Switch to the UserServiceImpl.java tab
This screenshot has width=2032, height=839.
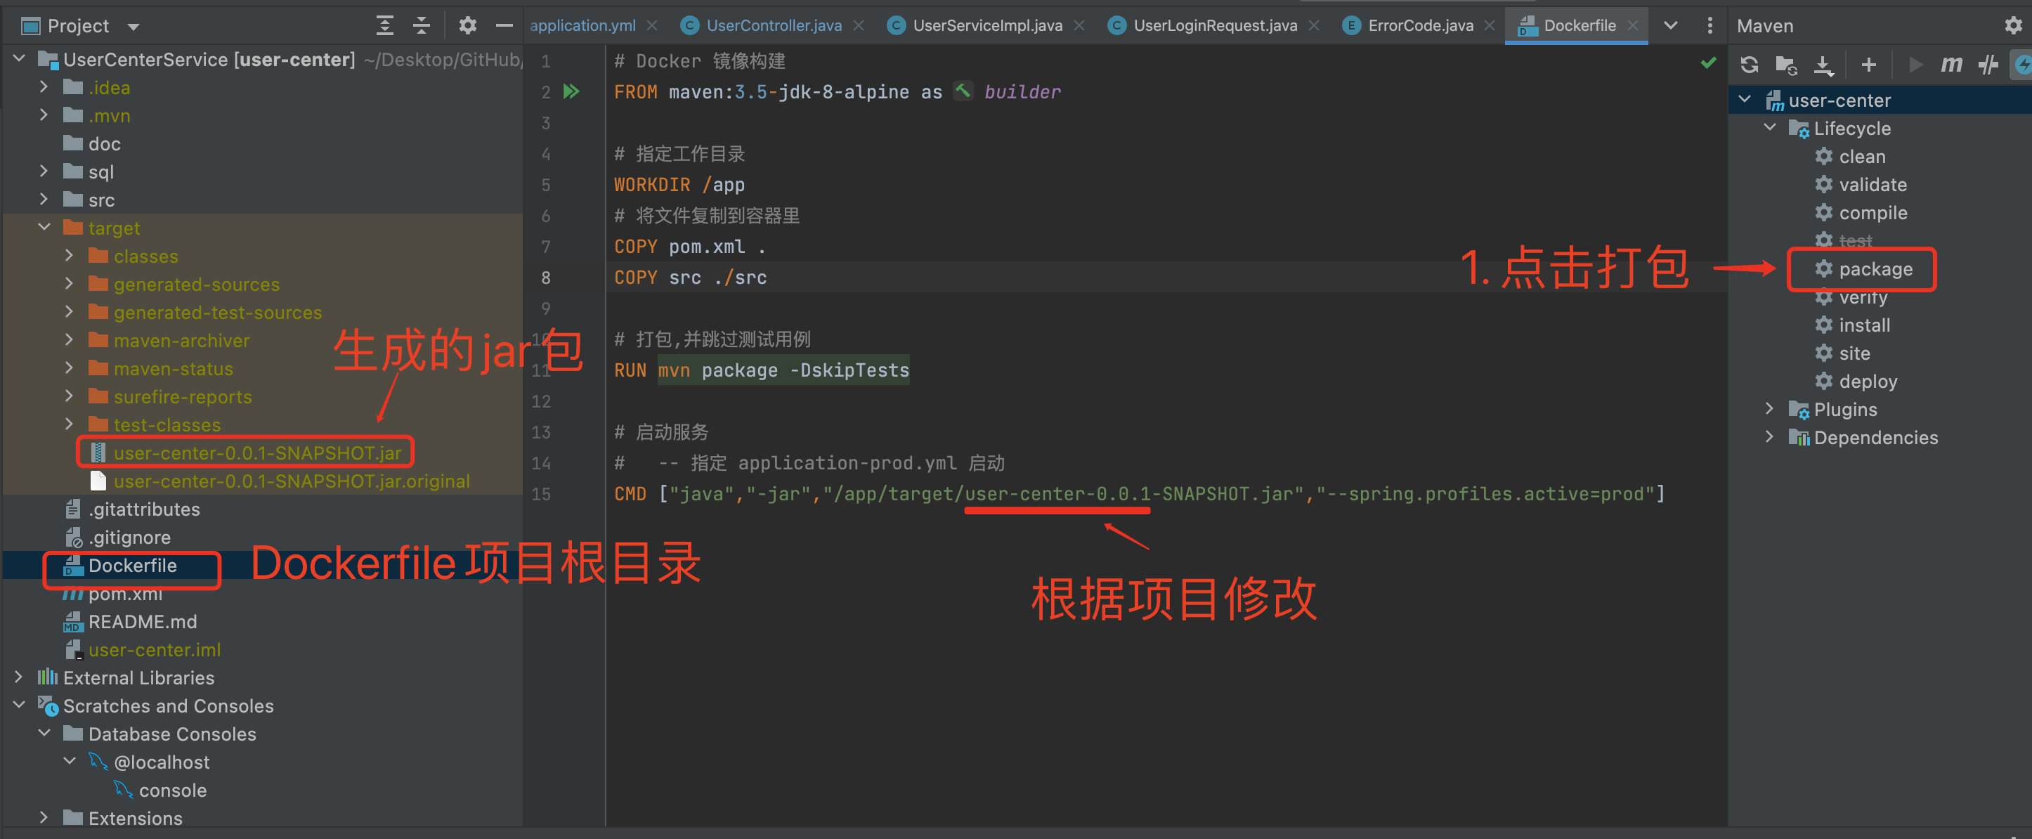click(986, 25)
